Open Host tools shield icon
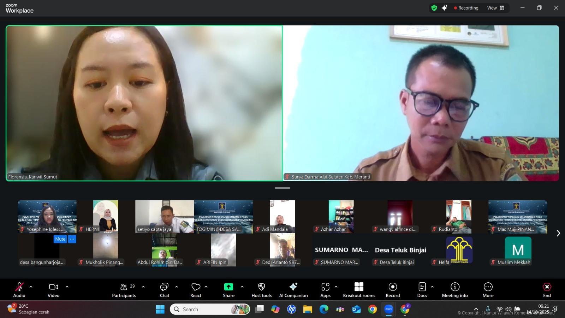Viewport: 565px width, 318px height. point(261,287)
